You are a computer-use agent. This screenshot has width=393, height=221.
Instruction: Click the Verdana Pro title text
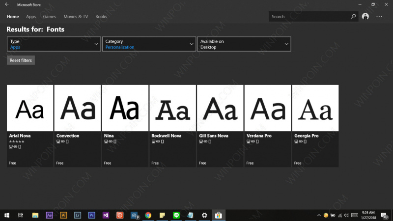(259, 136)
